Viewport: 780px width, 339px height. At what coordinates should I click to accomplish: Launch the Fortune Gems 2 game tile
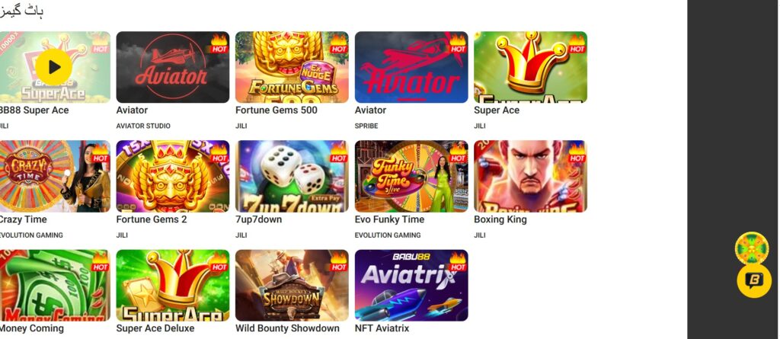[173, 176]
